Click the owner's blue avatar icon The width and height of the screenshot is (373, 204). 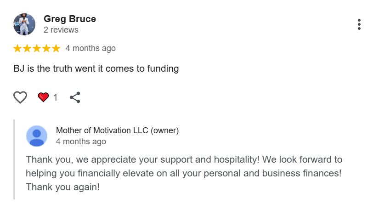[37, 136]
